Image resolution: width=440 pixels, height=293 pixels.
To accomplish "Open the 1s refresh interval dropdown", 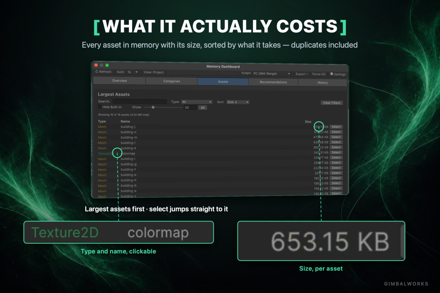I will pos(133,72).
